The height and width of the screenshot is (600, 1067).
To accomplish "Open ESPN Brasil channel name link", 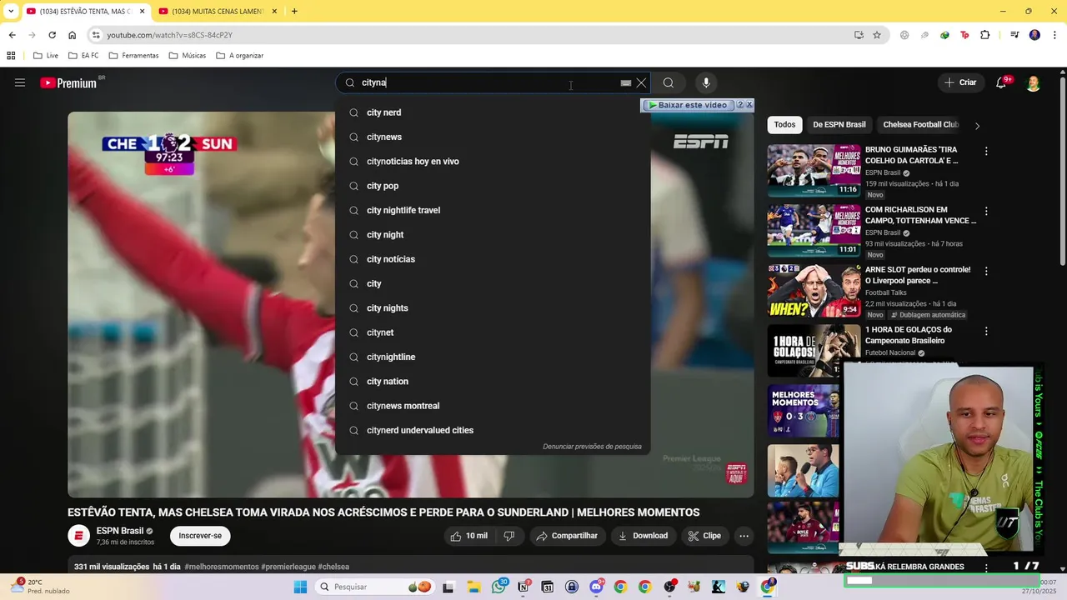I will coord(120,531).
